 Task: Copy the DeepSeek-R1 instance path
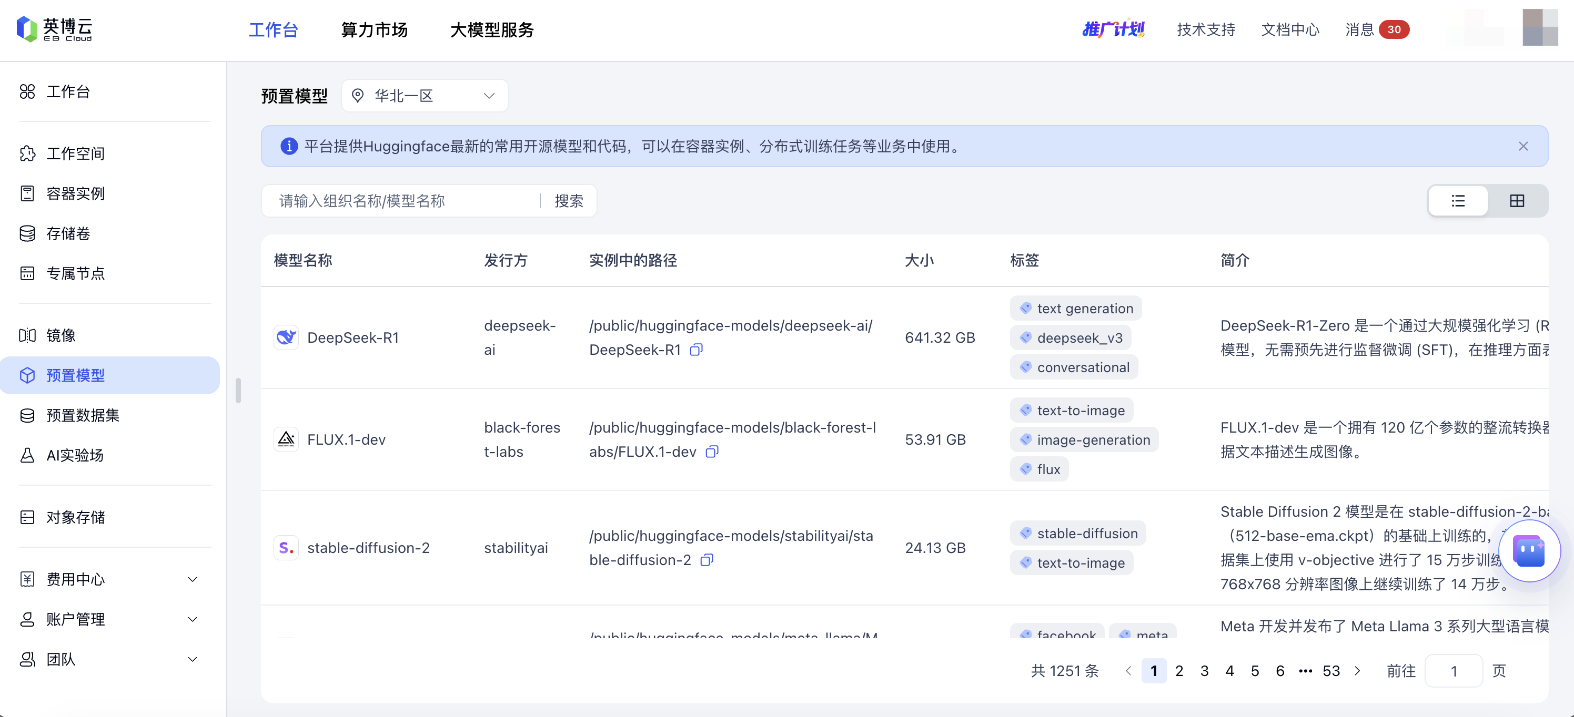pos(696,350)
